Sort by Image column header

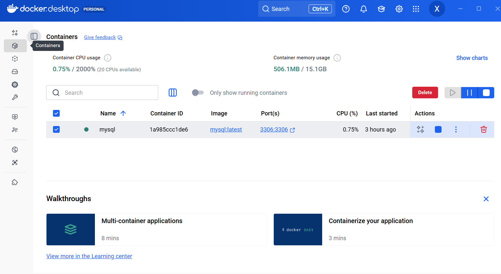219,113
